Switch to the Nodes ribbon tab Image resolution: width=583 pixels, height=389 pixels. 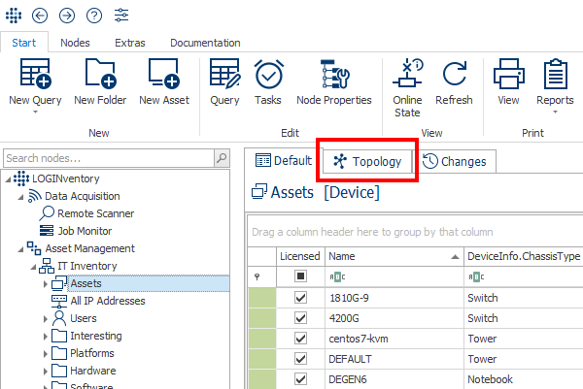[75, 43]
